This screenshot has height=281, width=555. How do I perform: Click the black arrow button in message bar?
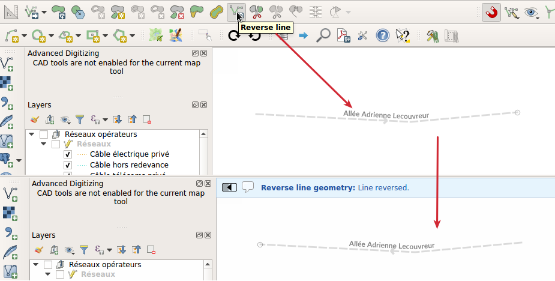pyautogui.click(x=230, y=187)
